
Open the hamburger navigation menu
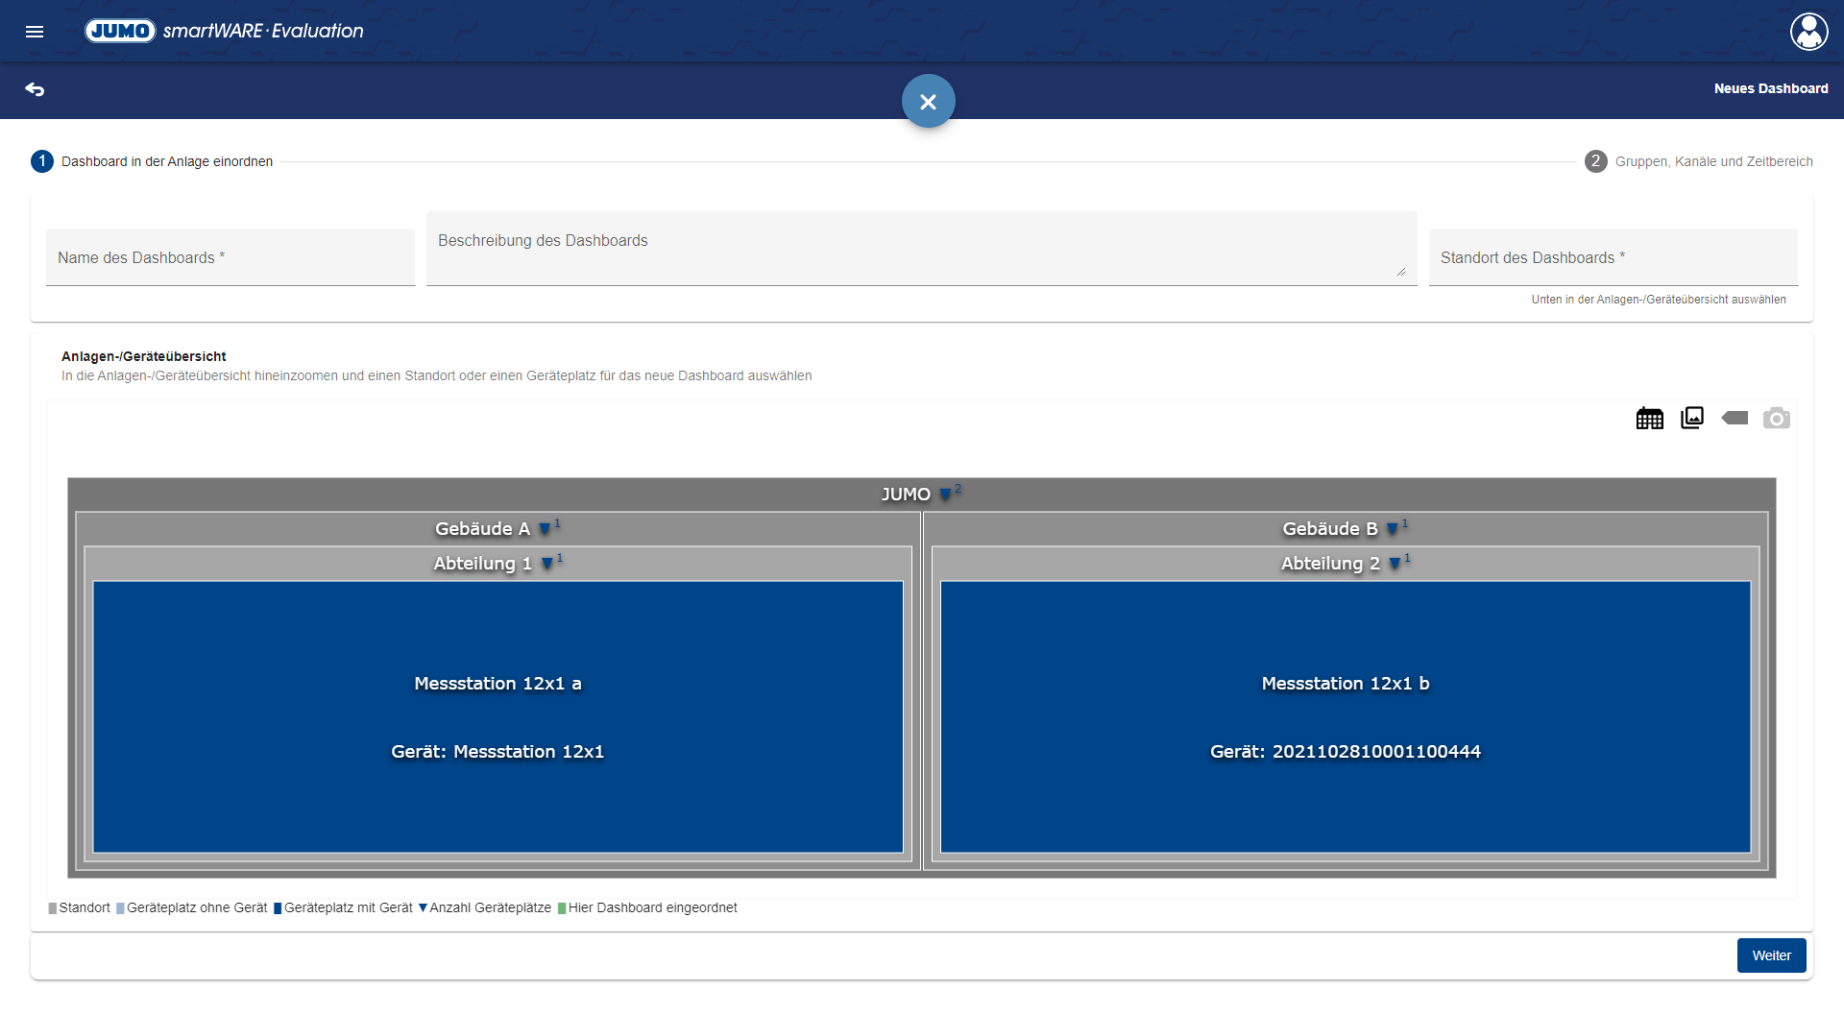[x=35, y=32]
